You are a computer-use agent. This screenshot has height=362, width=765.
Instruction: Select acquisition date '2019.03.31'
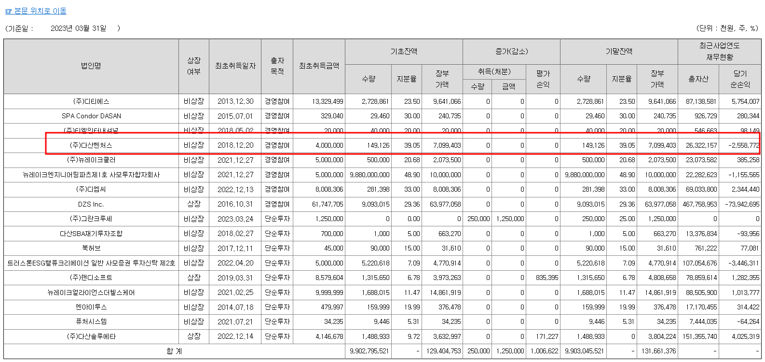click(x=235, y=278)
